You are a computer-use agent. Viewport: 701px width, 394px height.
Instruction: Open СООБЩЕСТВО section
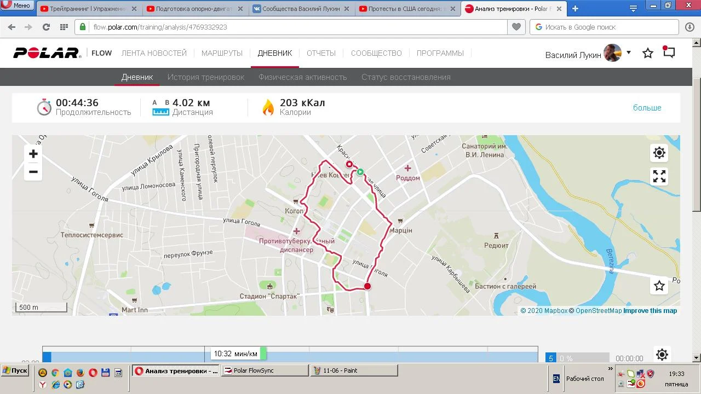tap(376, 53)
